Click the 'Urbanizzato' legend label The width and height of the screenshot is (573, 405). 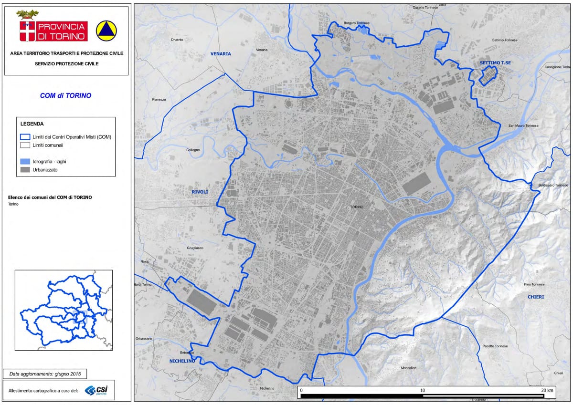[45, 169]
